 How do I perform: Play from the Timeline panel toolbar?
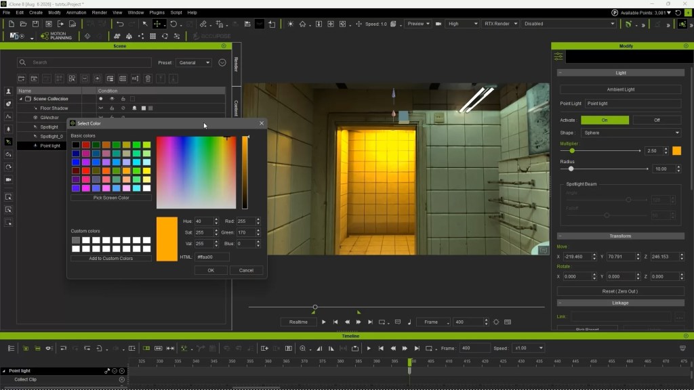point(369,349)
